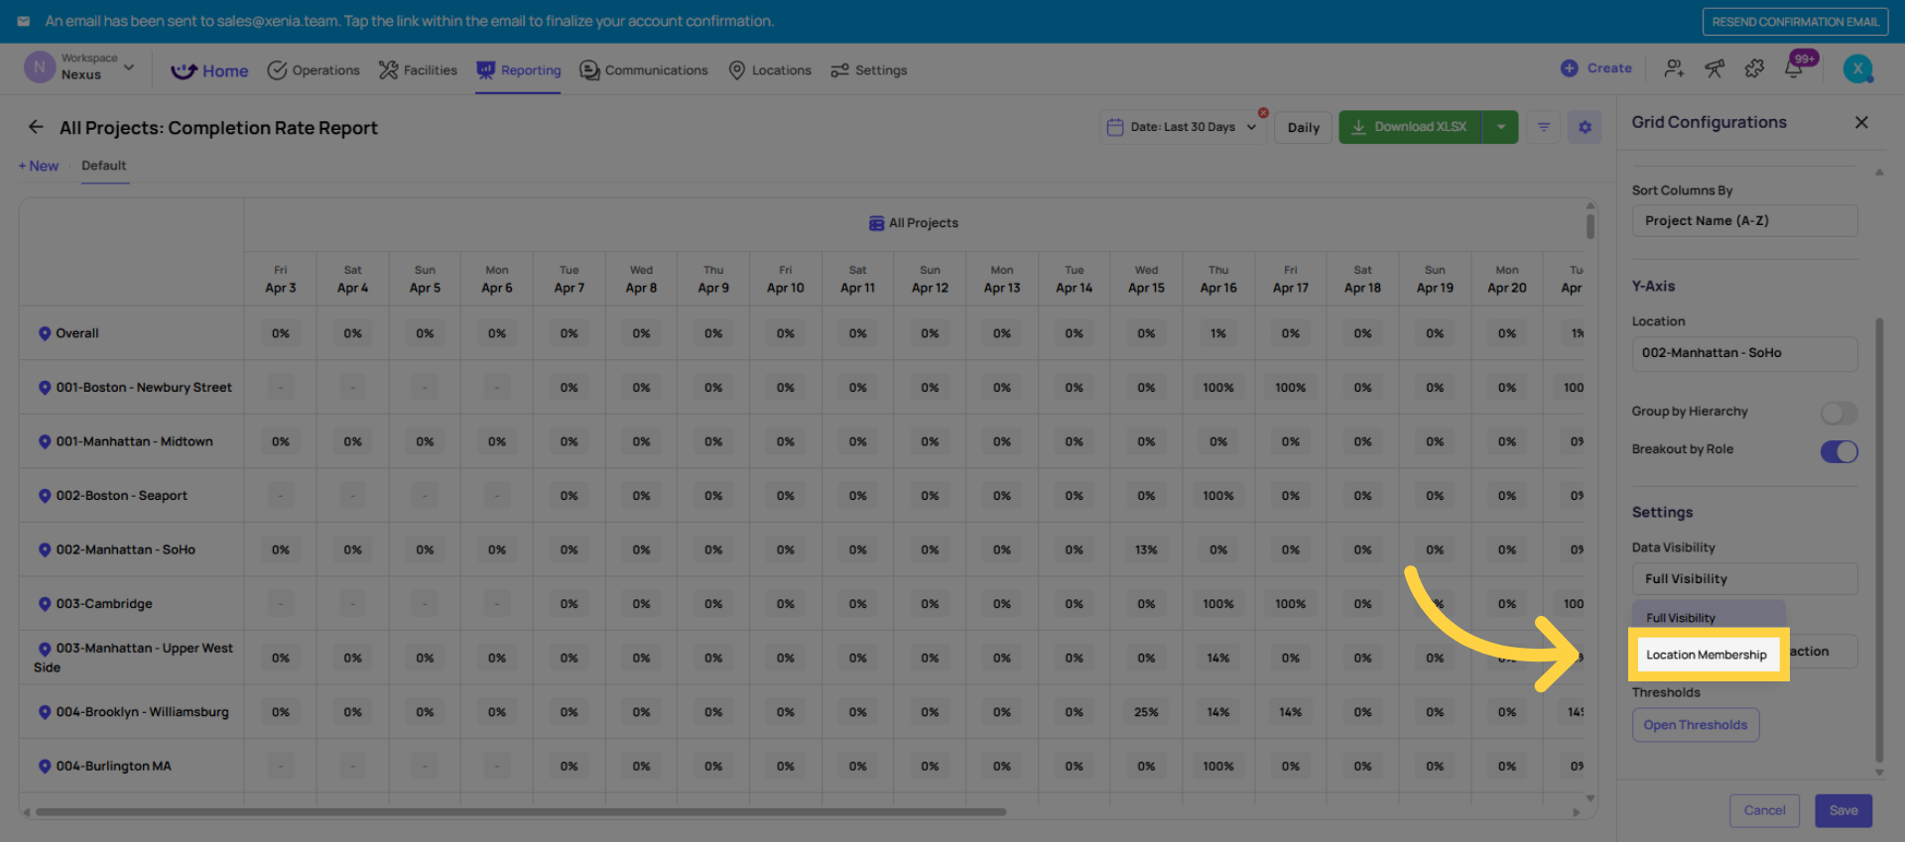The image size is (1905, 842).
Task: Click Save in Grid Configurations
Action: point(1843,810)
